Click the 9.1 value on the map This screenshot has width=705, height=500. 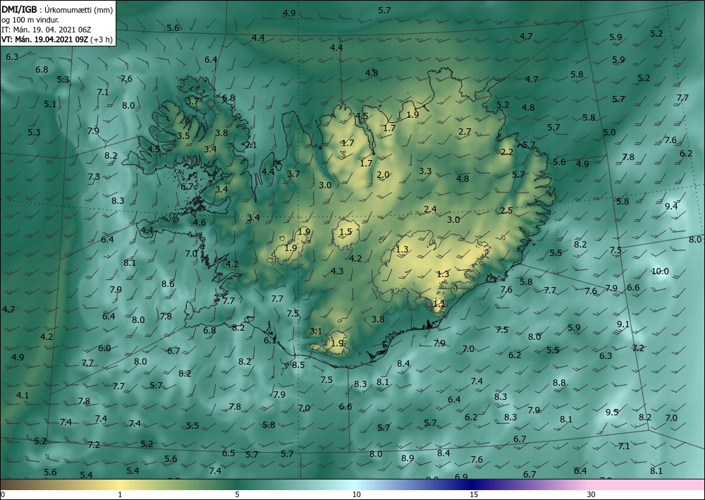[x=623, y=324]
